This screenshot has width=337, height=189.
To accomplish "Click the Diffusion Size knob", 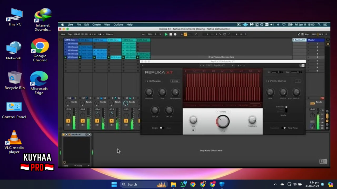I will tap(162, 92).
